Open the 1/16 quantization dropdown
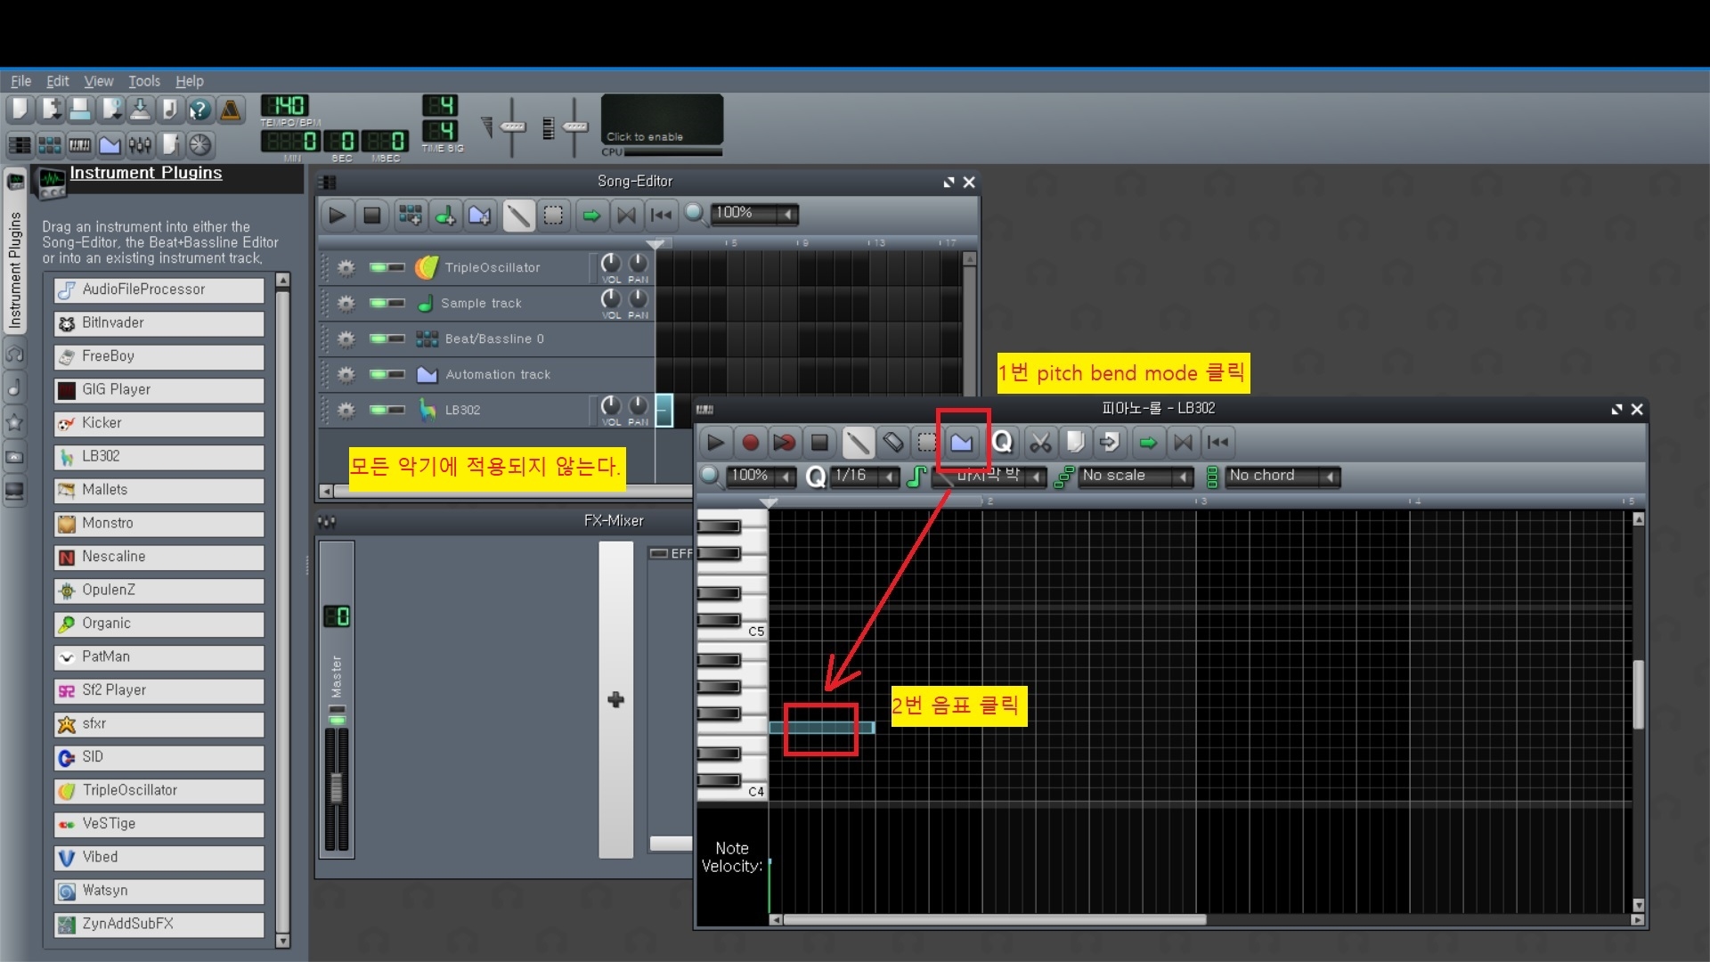1710x962 pixels. click(x=865, y=476)
